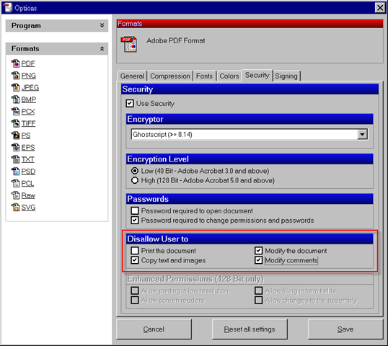The height and width of the screenshot is (346, 388).
Task: Click the BMP format icon
Action: pos(15,99)
